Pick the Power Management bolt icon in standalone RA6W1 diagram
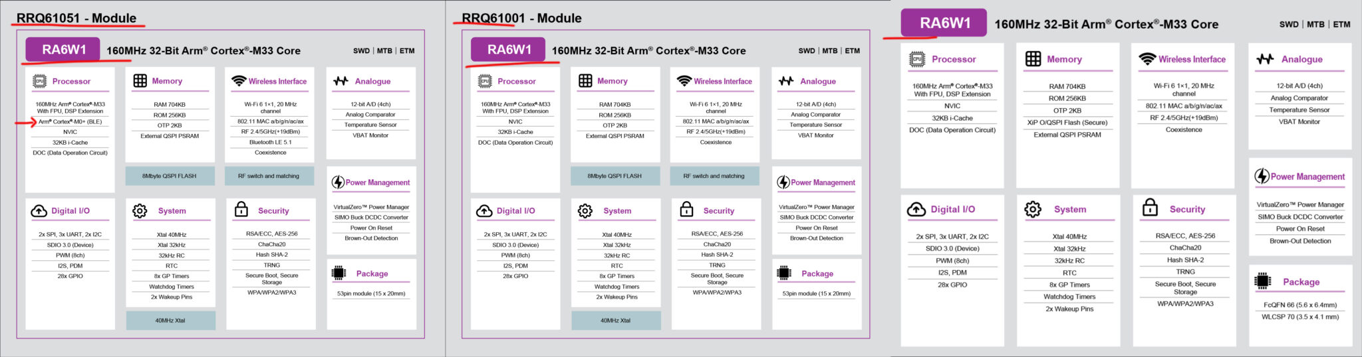The image size is (1362, 357). (1262, 177)
